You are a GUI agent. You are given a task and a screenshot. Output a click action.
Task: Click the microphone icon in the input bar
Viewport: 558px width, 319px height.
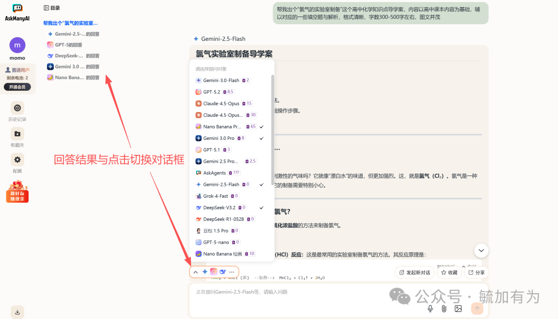click(430, 308)
